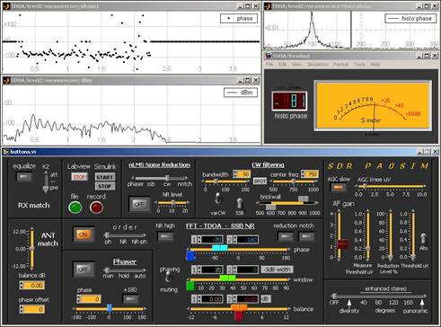Toggle the reduction button

click(286, 237)
